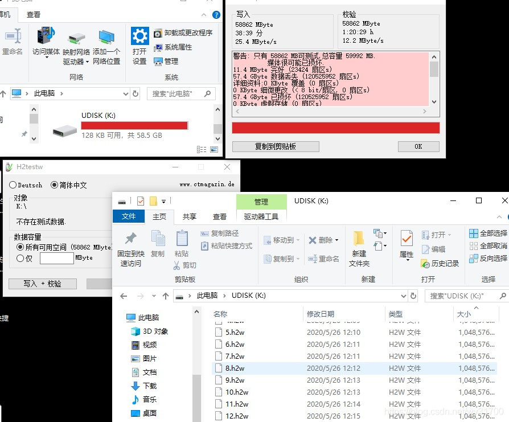Click the Properties checkmark icon

(x=407, y=239)
